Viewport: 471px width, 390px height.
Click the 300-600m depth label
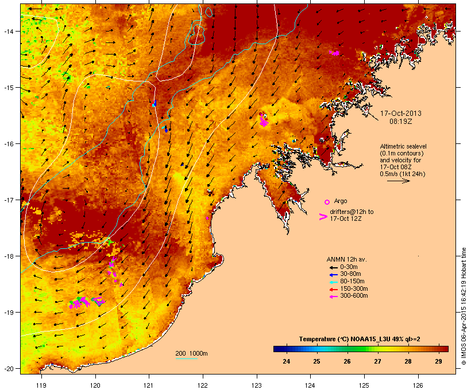coord(354,296)
